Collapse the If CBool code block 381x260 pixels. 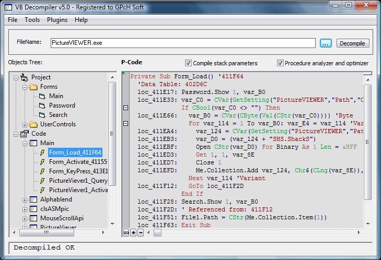[x=125, y=108]
